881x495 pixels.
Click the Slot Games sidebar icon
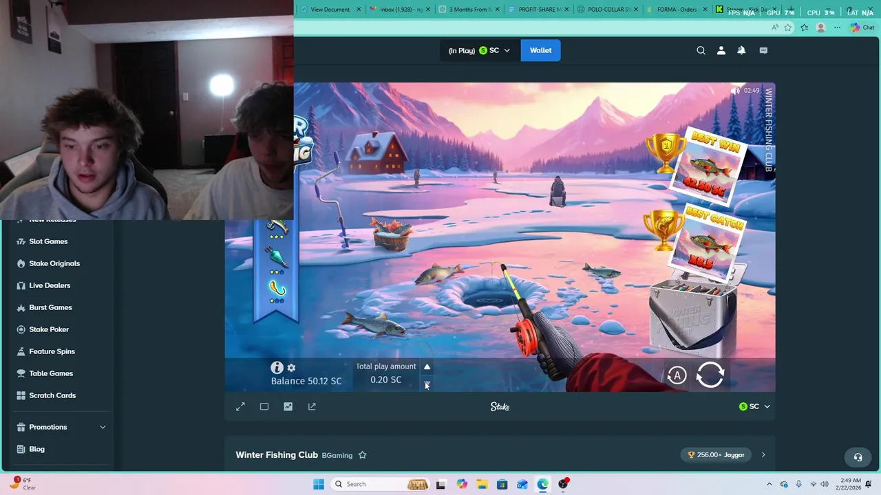click(21, 241)
